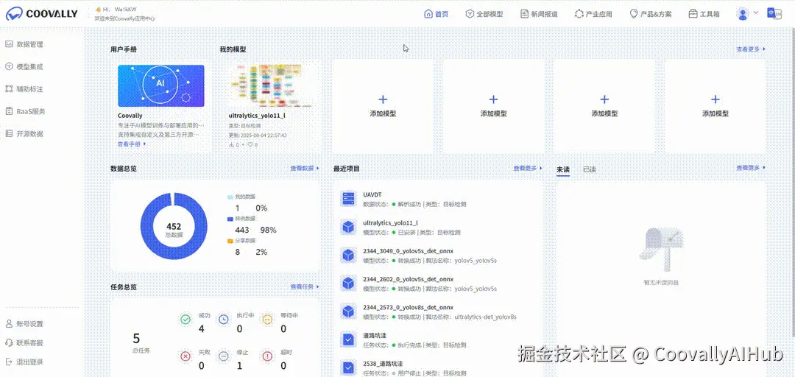This screenshot has height=377, width=795.
Task: Toggle the 中/EN language switch icon
Action: [x=774, y=14]
